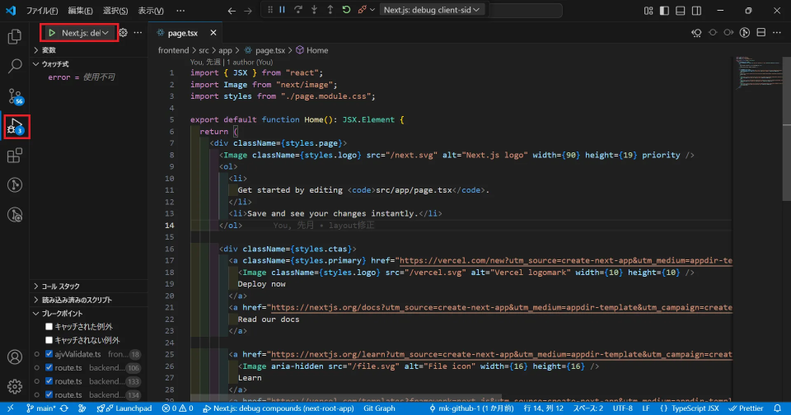Disable route.ts breakpoint at line 134
This screenshot has height=415, width=791.
click(x=49, y=395)
